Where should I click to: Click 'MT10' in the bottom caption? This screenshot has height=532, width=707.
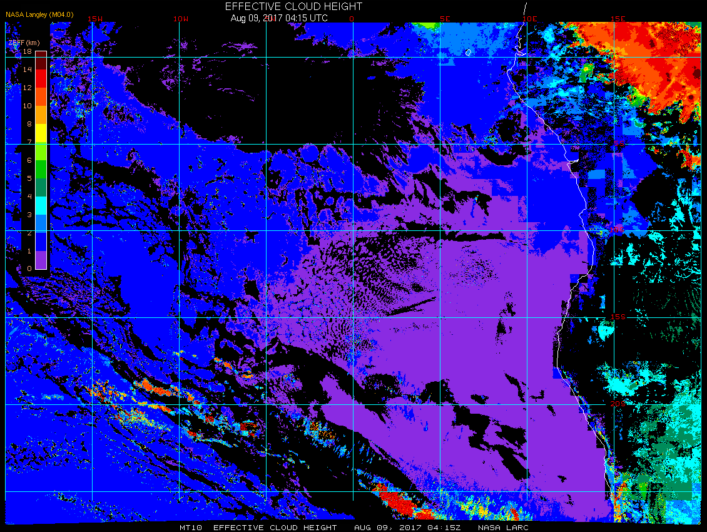click(x=190, y=528)
